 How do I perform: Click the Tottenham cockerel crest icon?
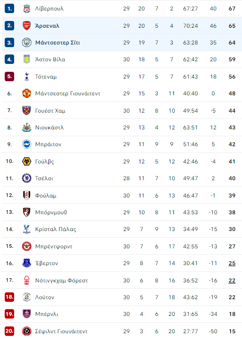pyautogui.click(x=27, y=76)
